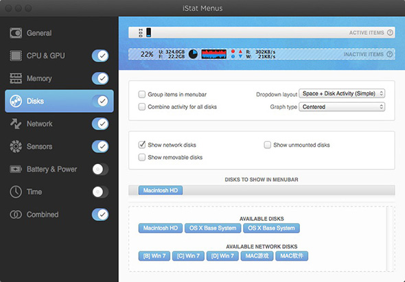Click the Network arrows icon in sidebar
405x282 pixels.
16,124
